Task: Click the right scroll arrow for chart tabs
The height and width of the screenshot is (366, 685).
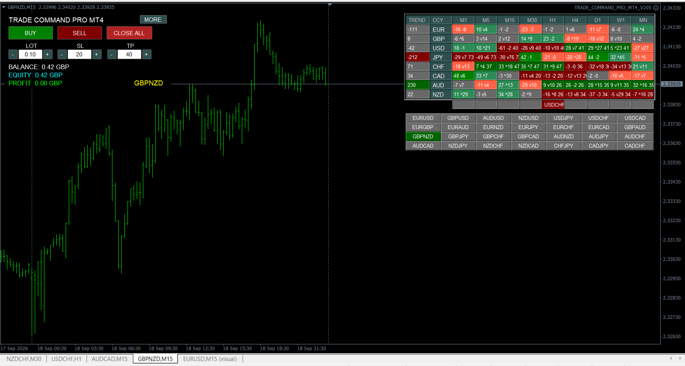Action: (x=681, y=358)
